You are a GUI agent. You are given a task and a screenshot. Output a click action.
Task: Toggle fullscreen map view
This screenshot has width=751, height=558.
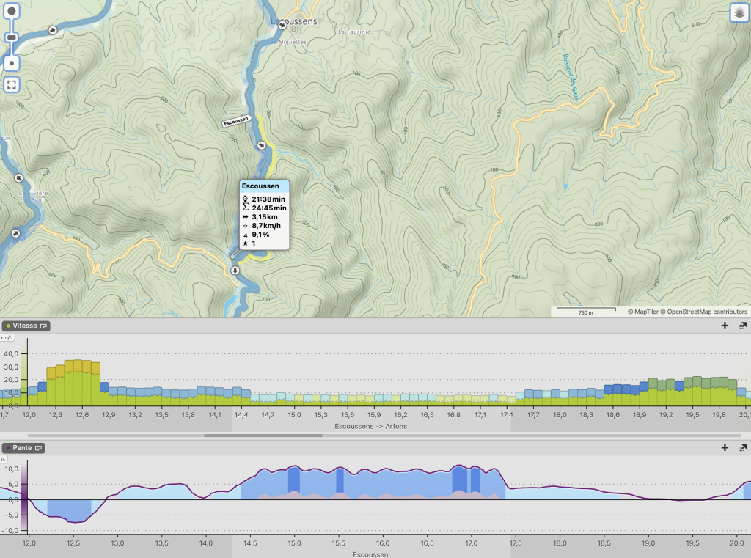pyautogui.click(x=12, y=84)
